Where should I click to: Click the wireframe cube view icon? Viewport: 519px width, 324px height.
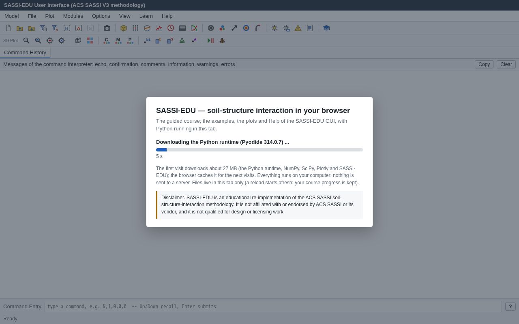point(78,40)
